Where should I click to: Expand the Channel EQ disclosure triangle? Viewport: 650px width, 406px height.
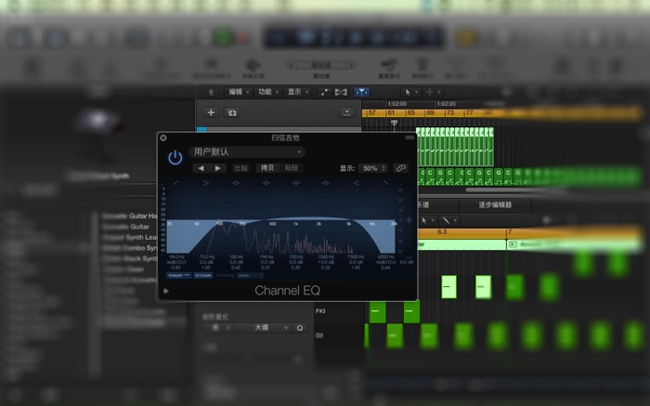166,291
